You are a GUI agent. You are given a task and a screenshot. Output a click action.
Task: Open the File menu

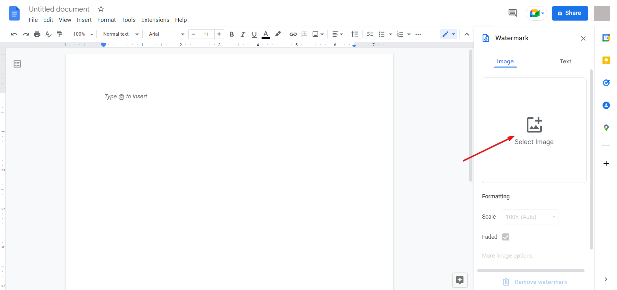point(33,20)
